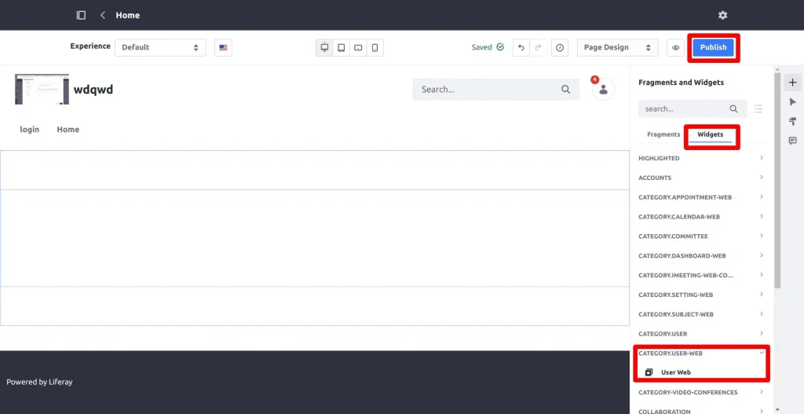
Task: Click the scrollbar down arrow
Action: [x=777, y=409]
